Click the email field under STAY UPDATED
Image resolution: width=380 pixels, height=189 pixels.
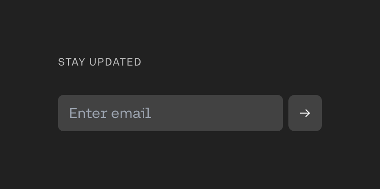pos(170,113)
